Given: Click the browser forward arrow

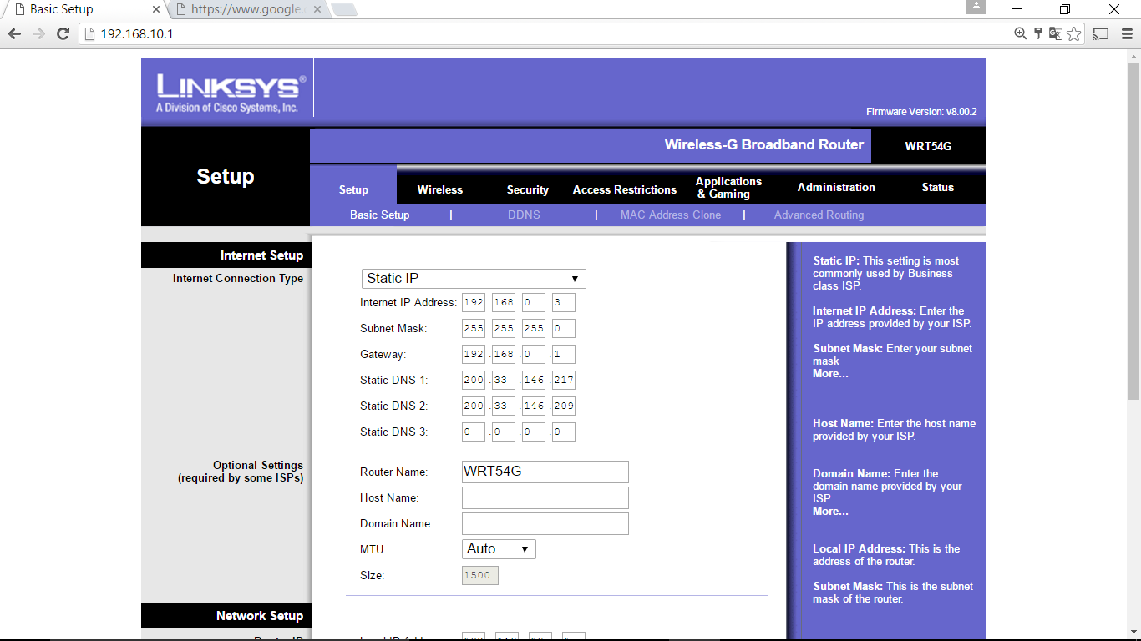Looking at the screenshot, I should (x=38, y=34).
